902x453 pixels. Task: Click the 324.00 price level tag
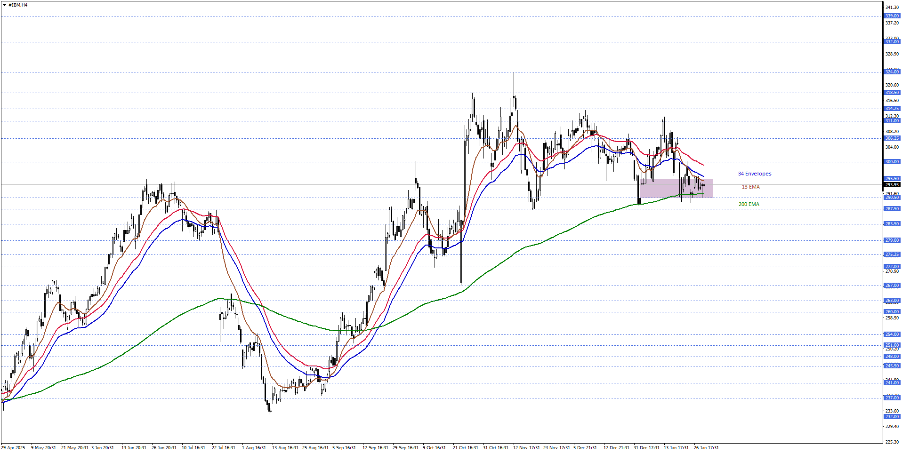pyautogui.click(x=892, y=72)
